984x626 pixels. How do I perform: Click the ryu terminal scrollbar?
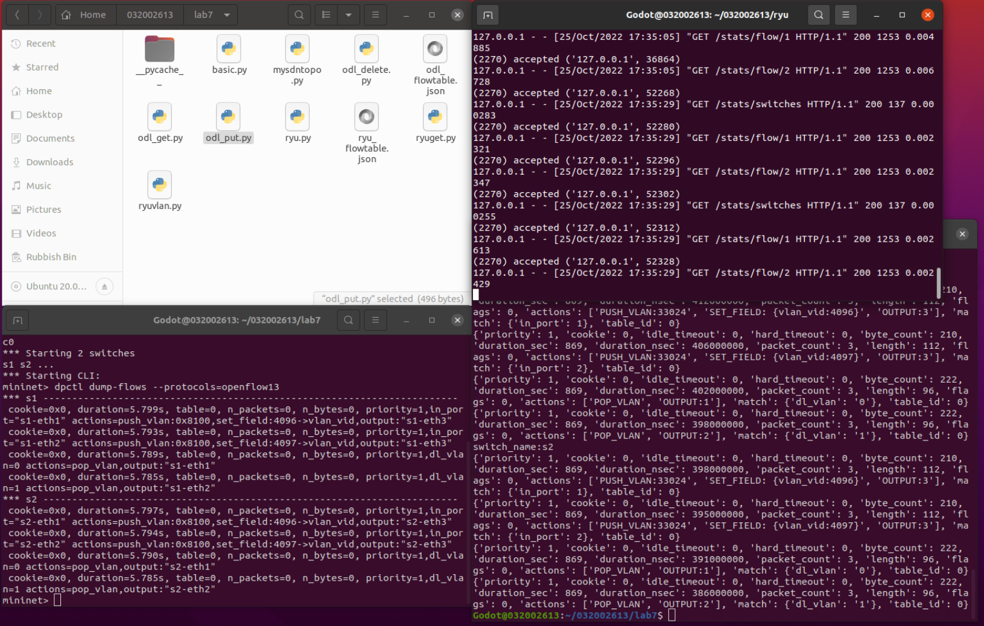(938, 283)
